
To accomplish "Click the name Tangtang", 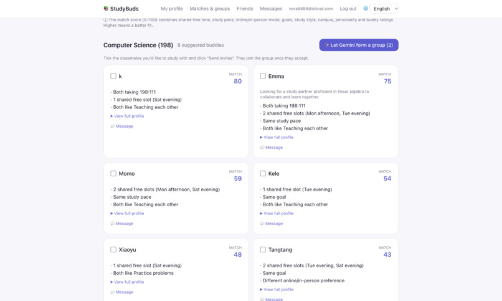I will (x=280, y=250).
